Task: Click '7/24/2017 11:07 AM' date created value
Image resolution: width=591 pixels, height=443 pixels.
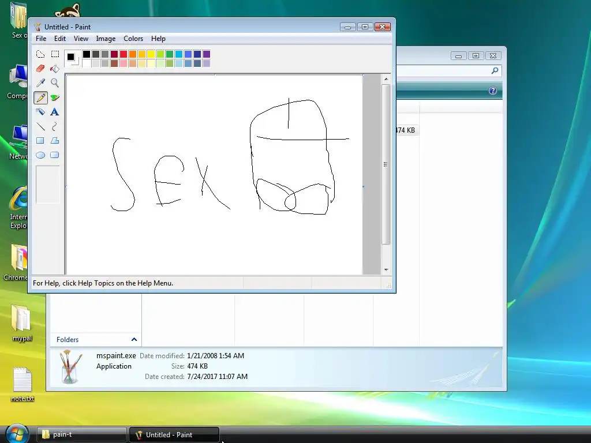Action: click(218, 376)
